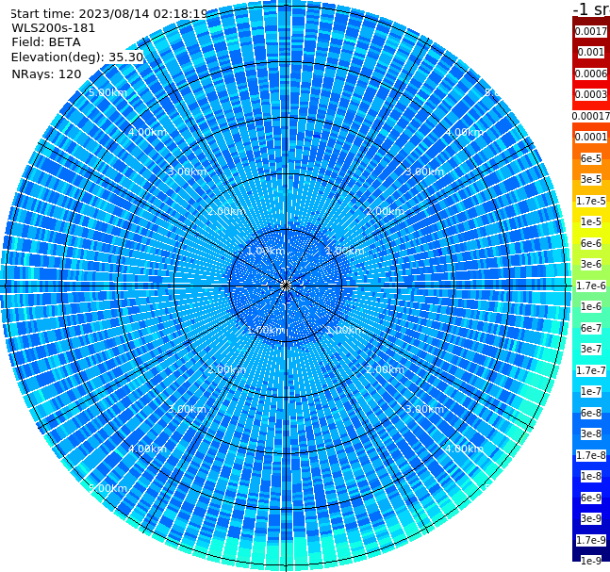Click the lower-right 4.00km range label
The width and height of the screenshot is (610, 572).
click(x=465, y=449)
